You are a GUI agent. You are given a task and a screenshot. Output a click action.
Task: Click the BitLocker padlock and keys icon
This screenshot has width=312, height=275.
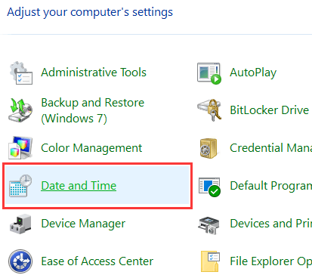(x=209, y=110)
